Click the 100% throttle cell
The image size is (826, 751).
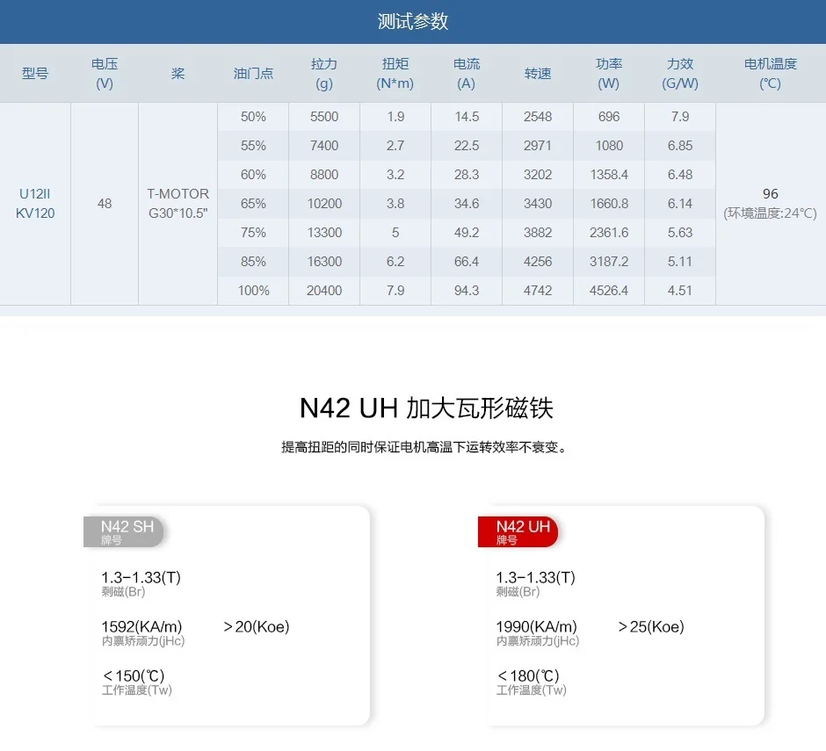(253, 290)
